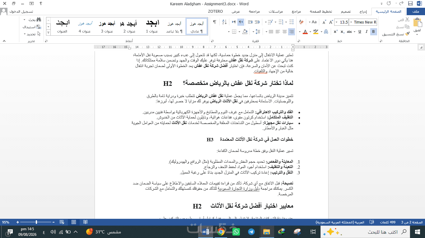Click the paragraph Shading paint bucket

click(245, 32)
